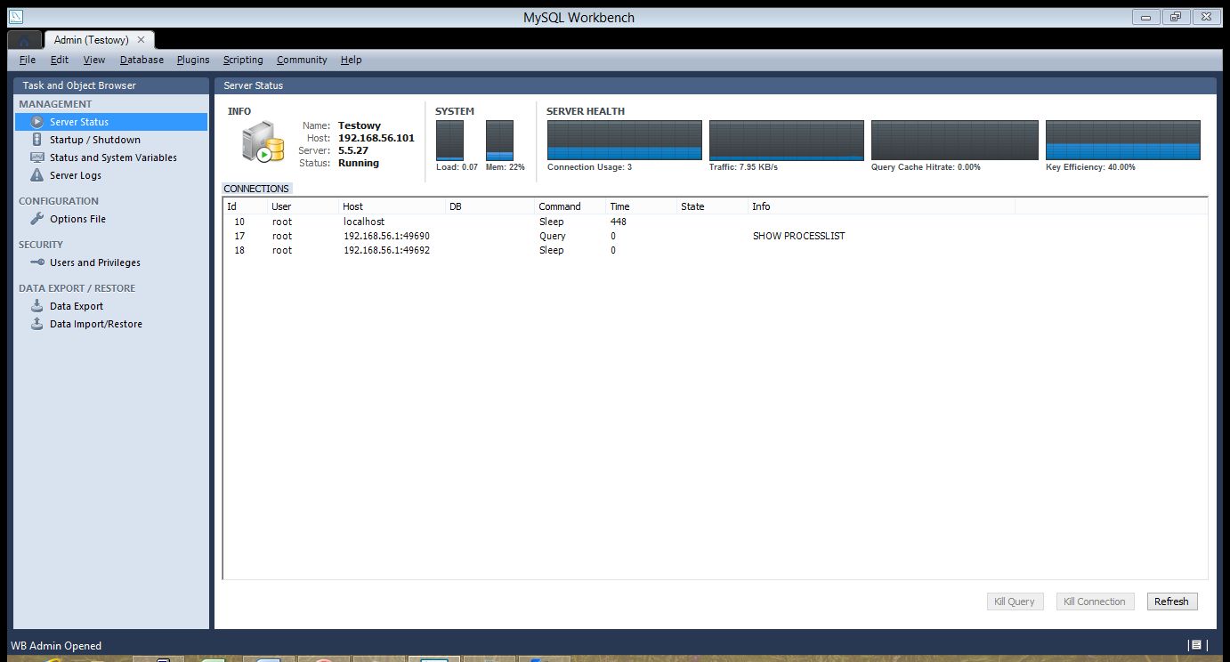Click the MySQL Workbench app icon in title bar
This screenshot has width=1230, height=662.
click(x=15, y=17)
